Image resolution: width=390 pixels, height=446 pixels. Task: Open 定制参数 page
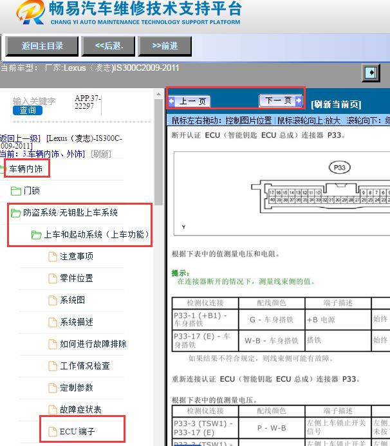(77, 388)
